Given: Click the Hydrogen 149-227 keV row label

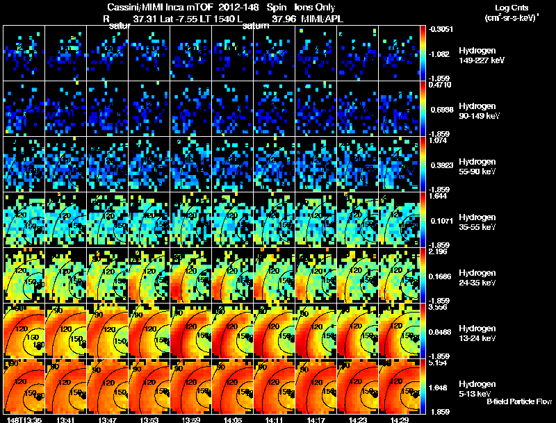Looking at the screenshot, I should 481,56.
